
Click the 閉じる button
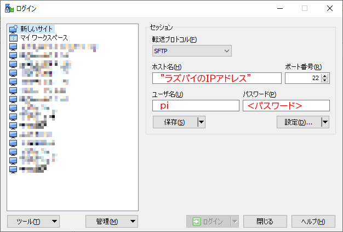click(x=265, y=222)
